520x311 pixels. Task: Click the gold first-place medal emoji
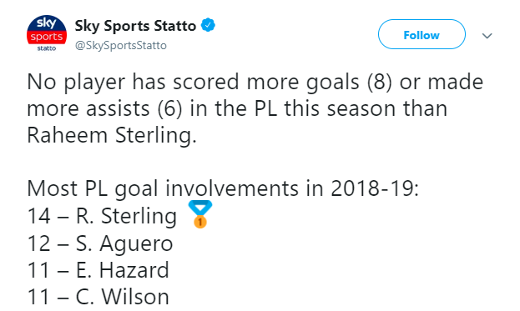(200, 214)
